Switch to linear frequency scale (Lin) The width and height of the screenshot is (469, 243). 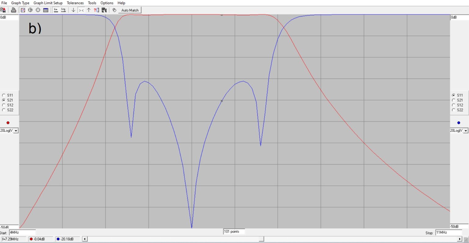point(56,10)
